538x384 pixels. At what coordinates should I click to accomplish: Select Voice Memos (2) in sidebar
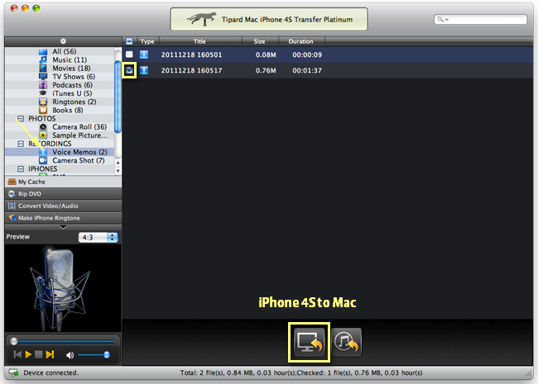point(79,152)
